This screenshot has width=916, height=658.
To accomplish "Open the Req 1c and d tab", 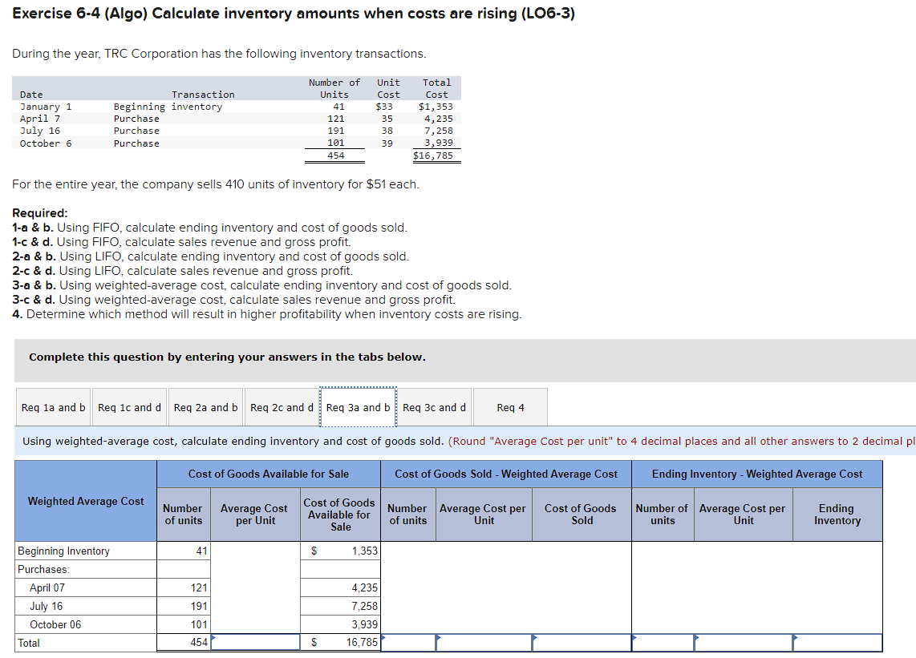I will (x=129, y=407).
